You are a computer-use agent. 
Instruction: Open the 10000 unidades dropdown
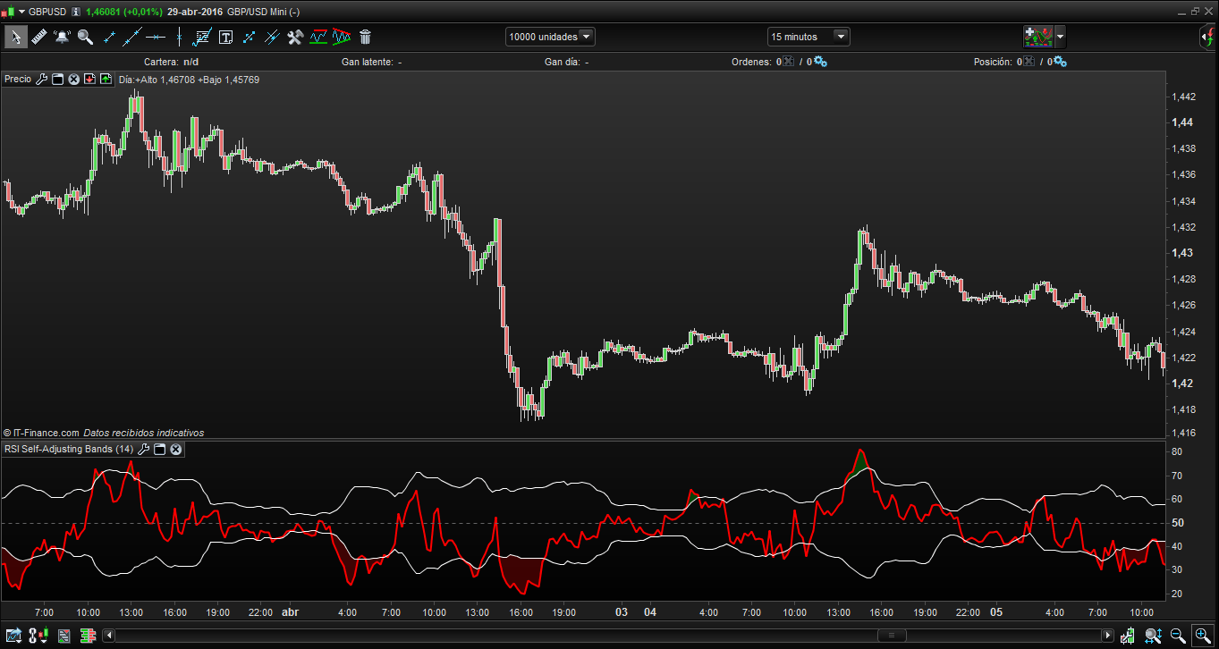point(550,37)
